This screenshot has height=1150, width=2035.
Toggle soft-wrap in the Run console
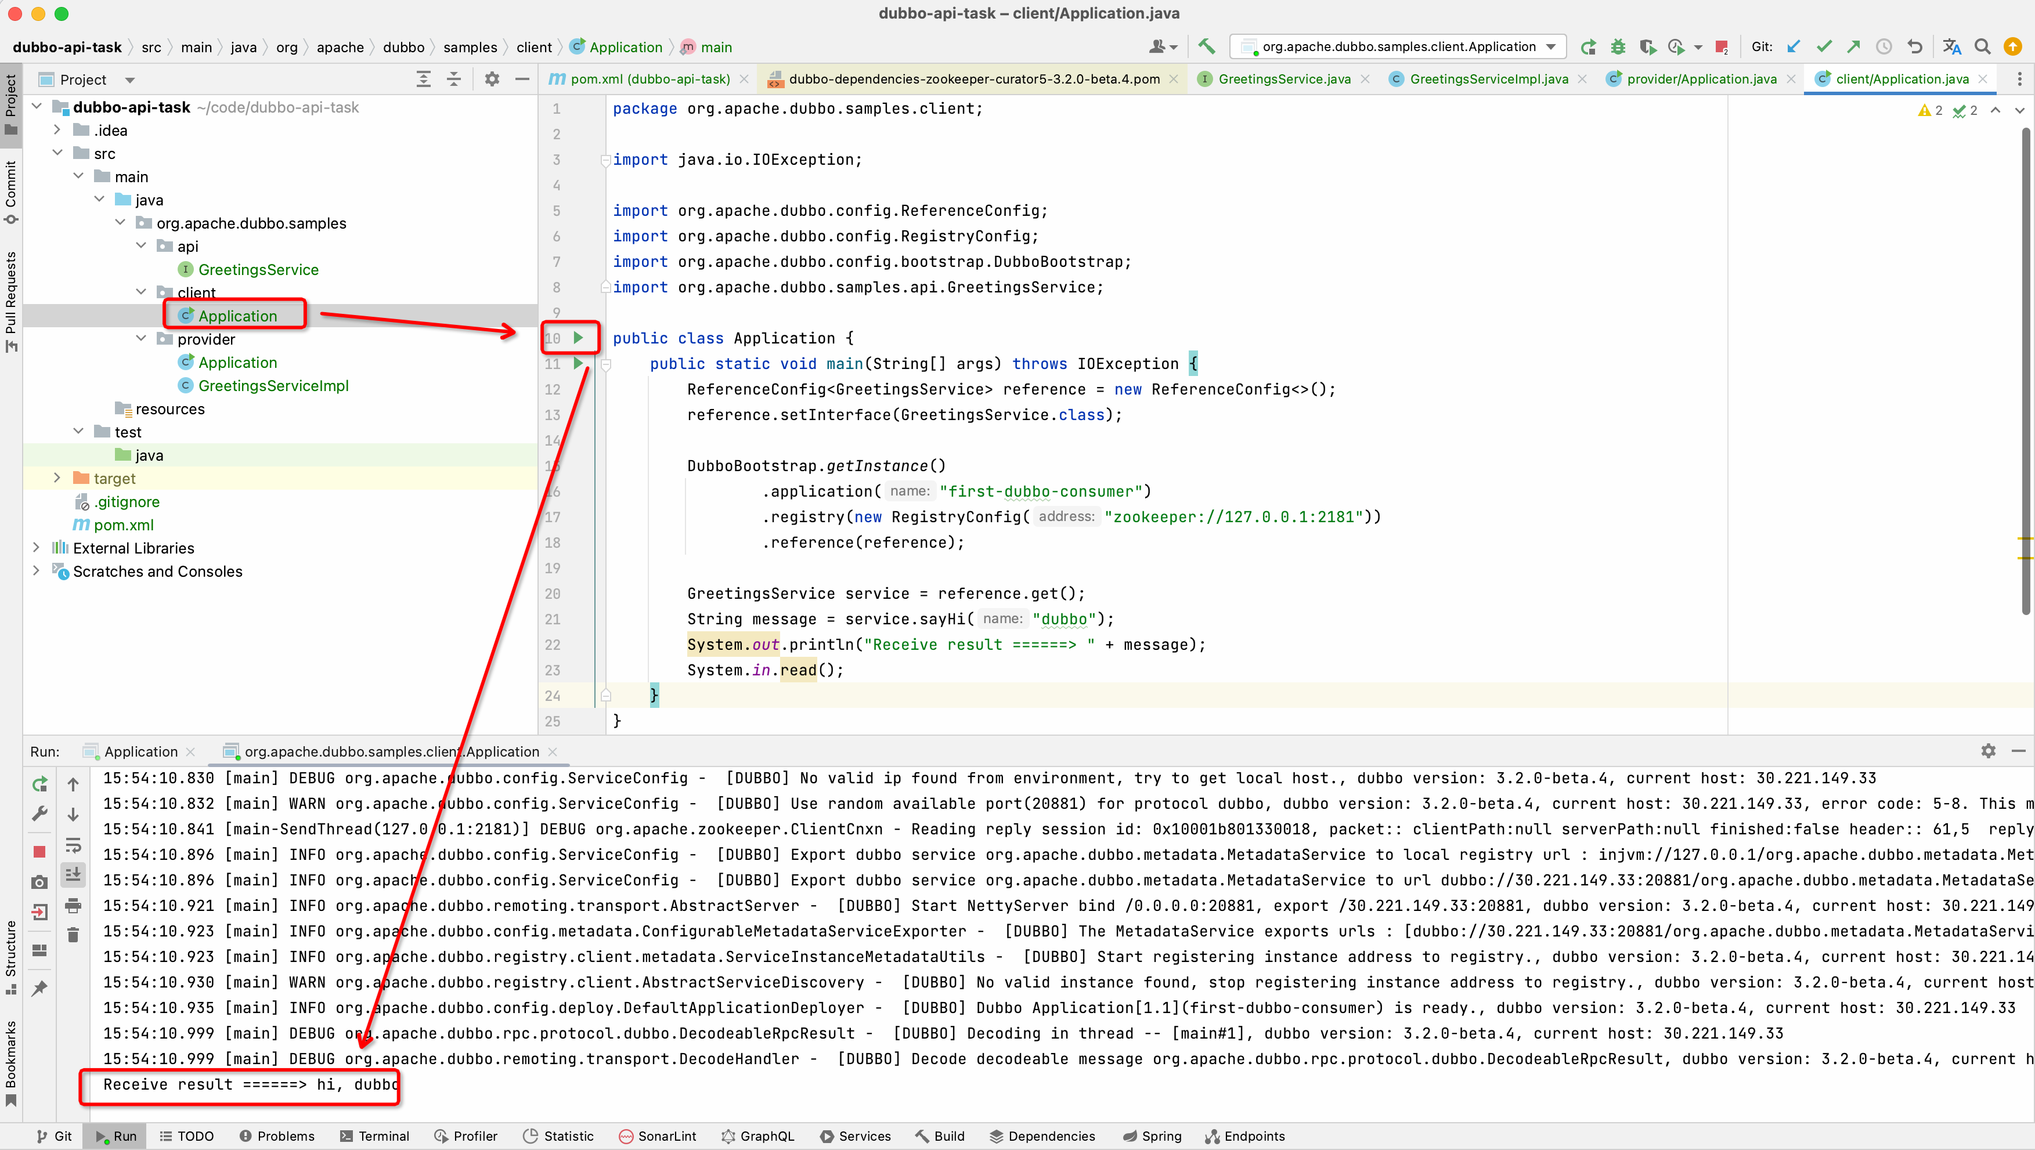74,845
